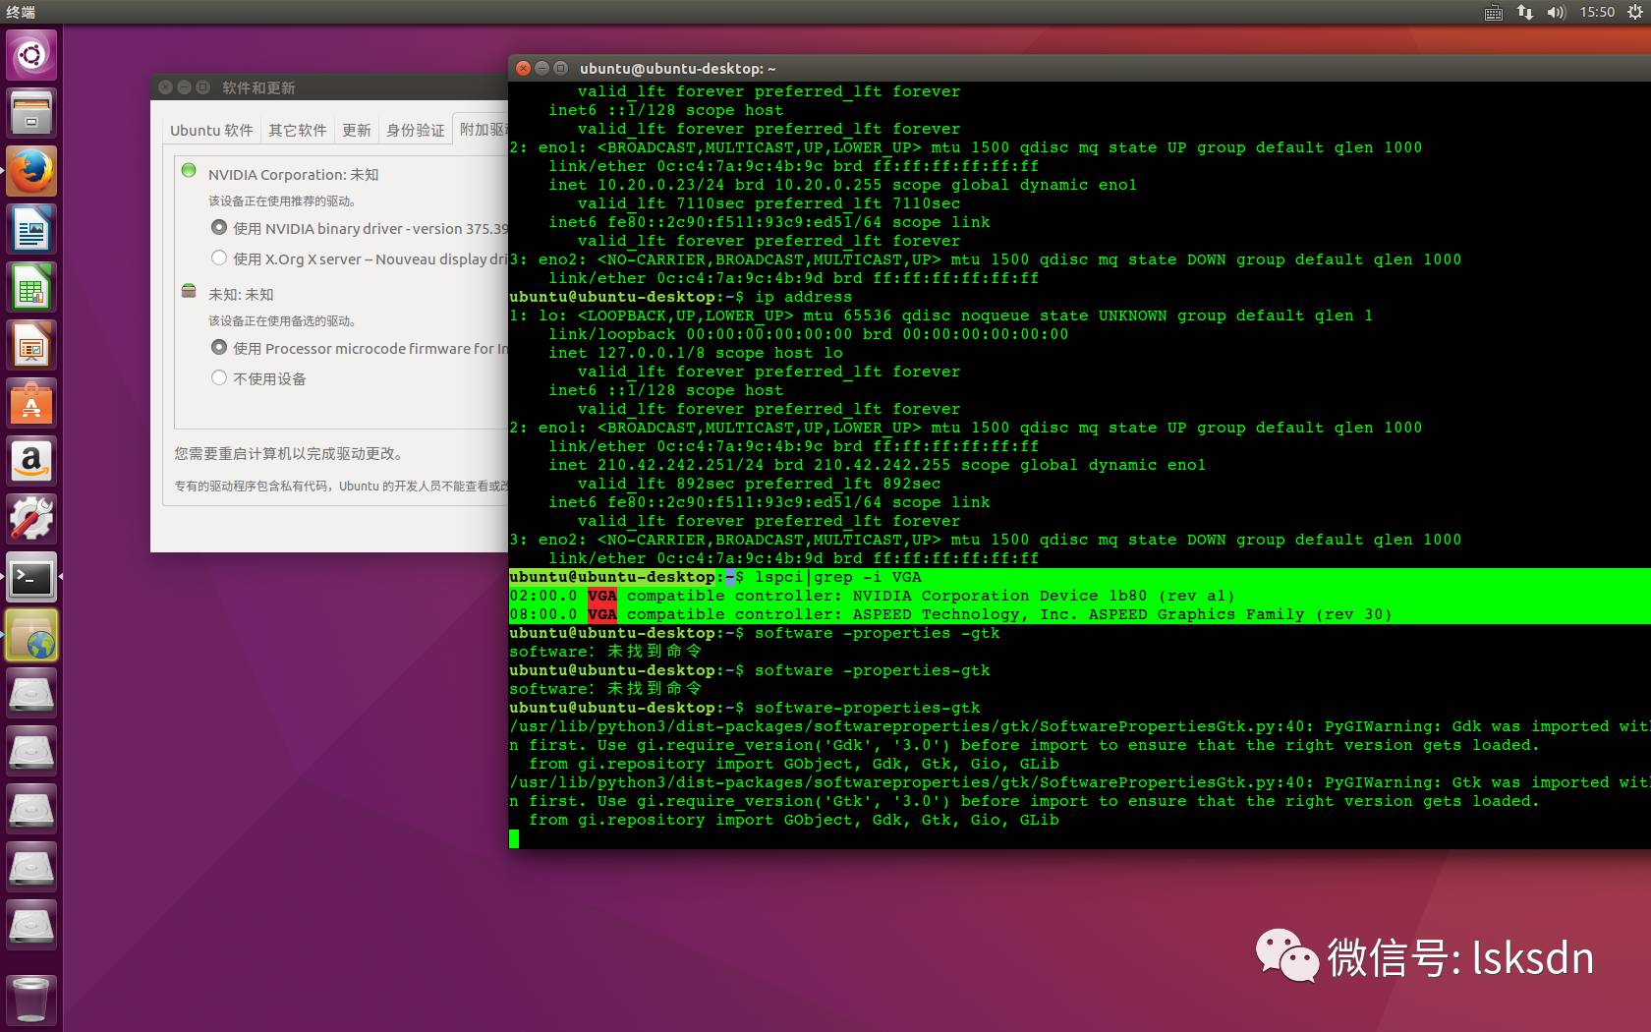The height and width of the screenshot is (1032, 1651).
Task: Open the first disk drive launcher icon
Action: click(x=30, y=693)
